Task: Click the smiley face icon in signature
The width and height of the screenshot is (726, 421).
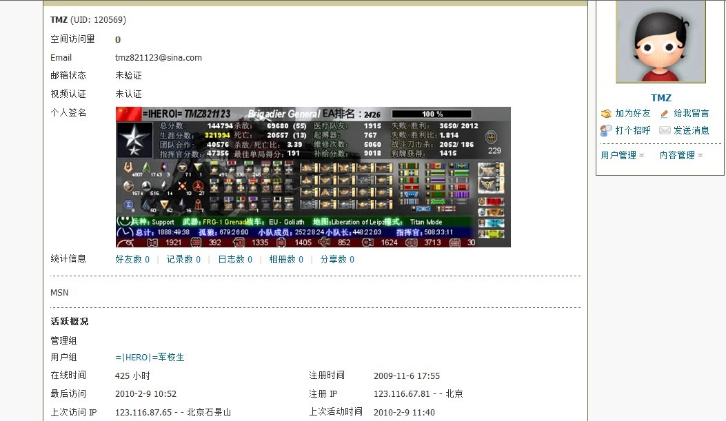Action: click(x=123, y=221)
